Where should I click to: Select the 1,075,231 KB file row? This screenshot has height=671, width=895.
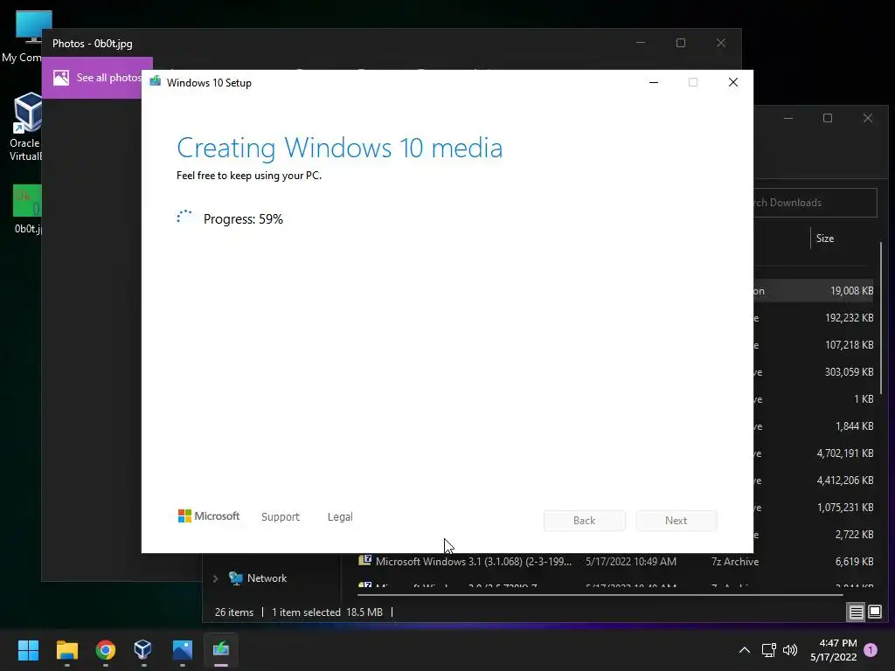pos(814,508)
